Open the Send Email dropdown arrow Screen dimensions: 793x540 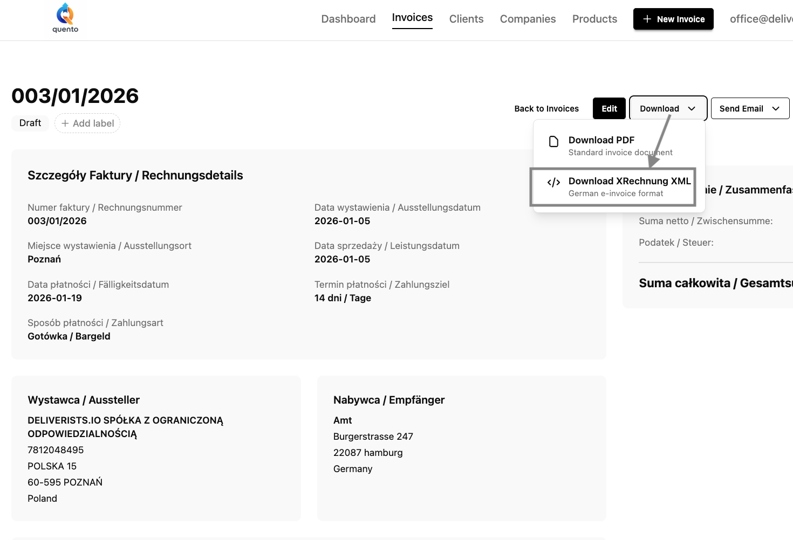click(777, 108)
